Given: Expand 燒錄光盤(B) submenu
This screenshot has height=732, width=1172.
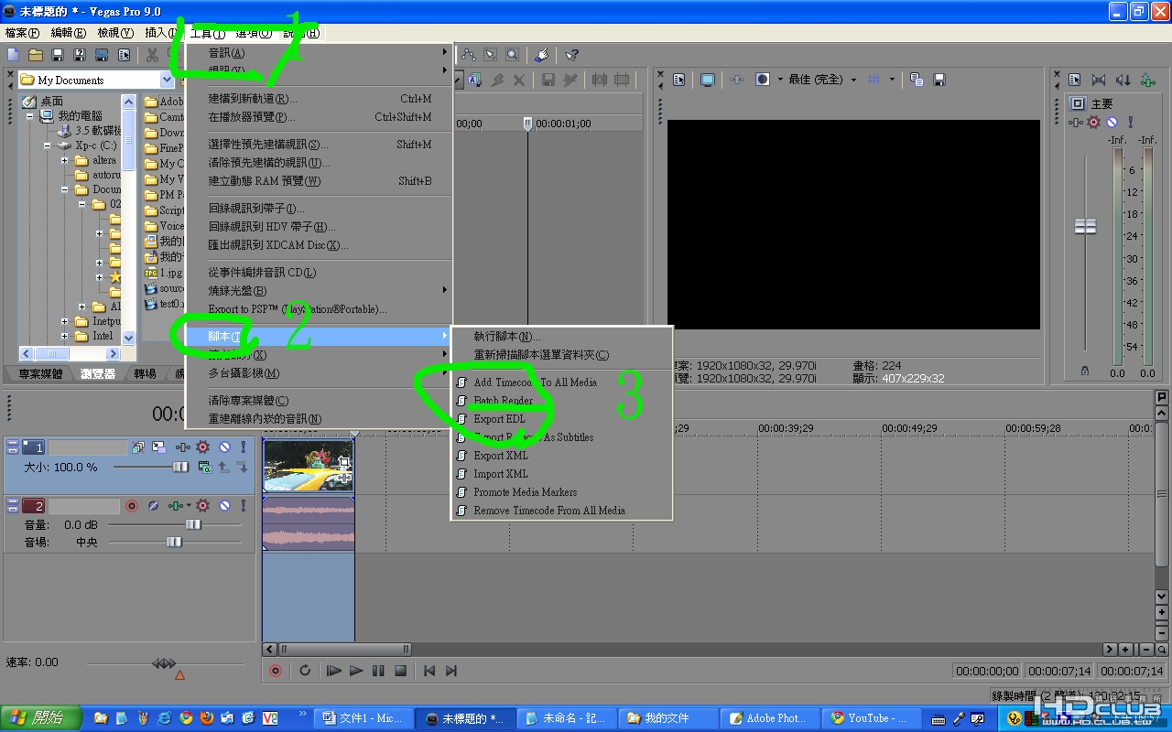Looking at the screenshot, I should pyautogui.click(x=319, y=290).
